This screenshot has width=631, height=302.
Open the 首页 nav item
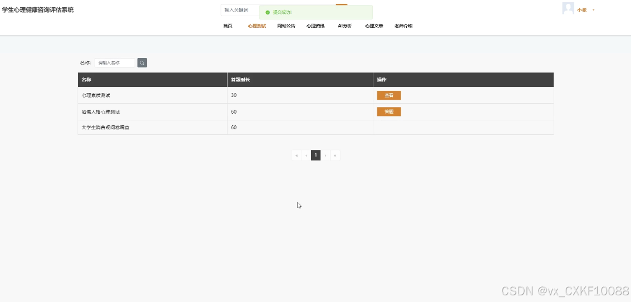(x=228, y=26)
